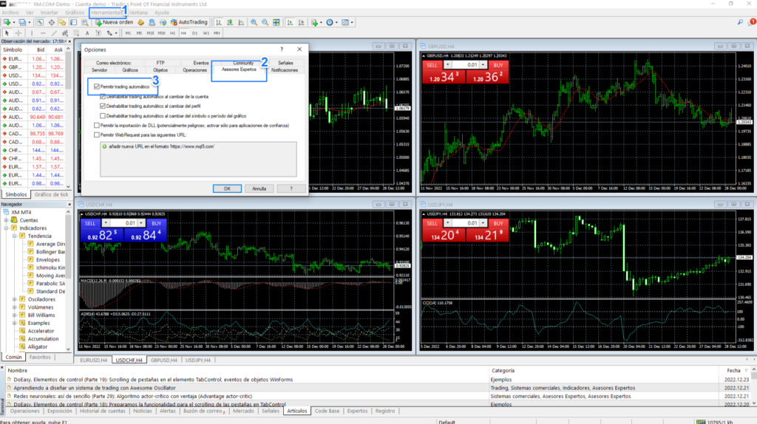Switch chart to candlesticks type
This screenshot has height=424, width=757.
point(230,22)
